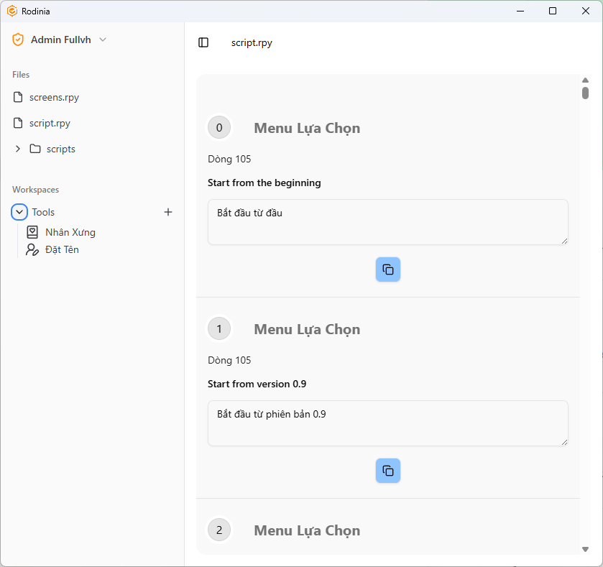Select the script.rpy breadcrumb title

click(252, 42)
